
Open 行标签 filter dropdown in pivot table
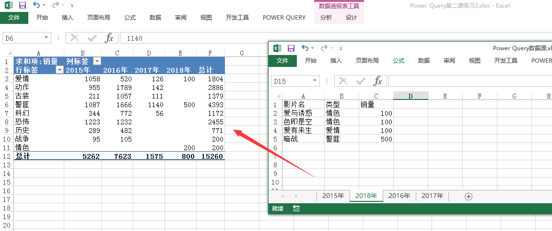(x=59, y=70)
